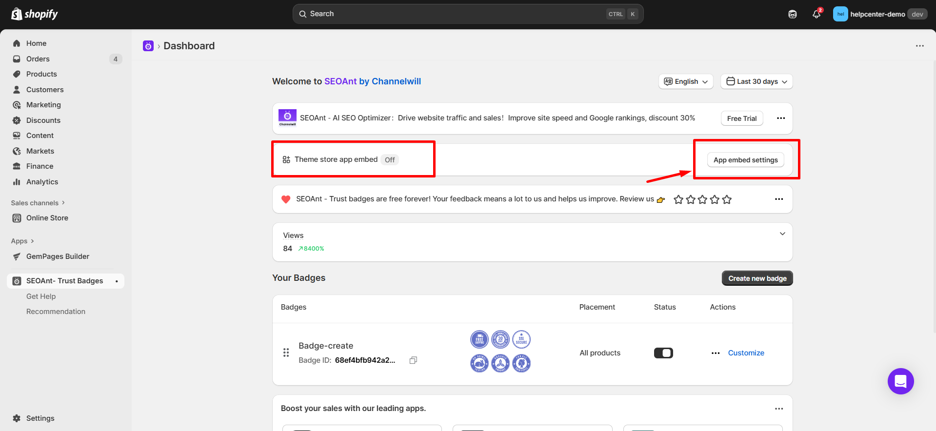
Task: Open the Sidekick assistant icon in top bar
Action: (x=793, y=14)
